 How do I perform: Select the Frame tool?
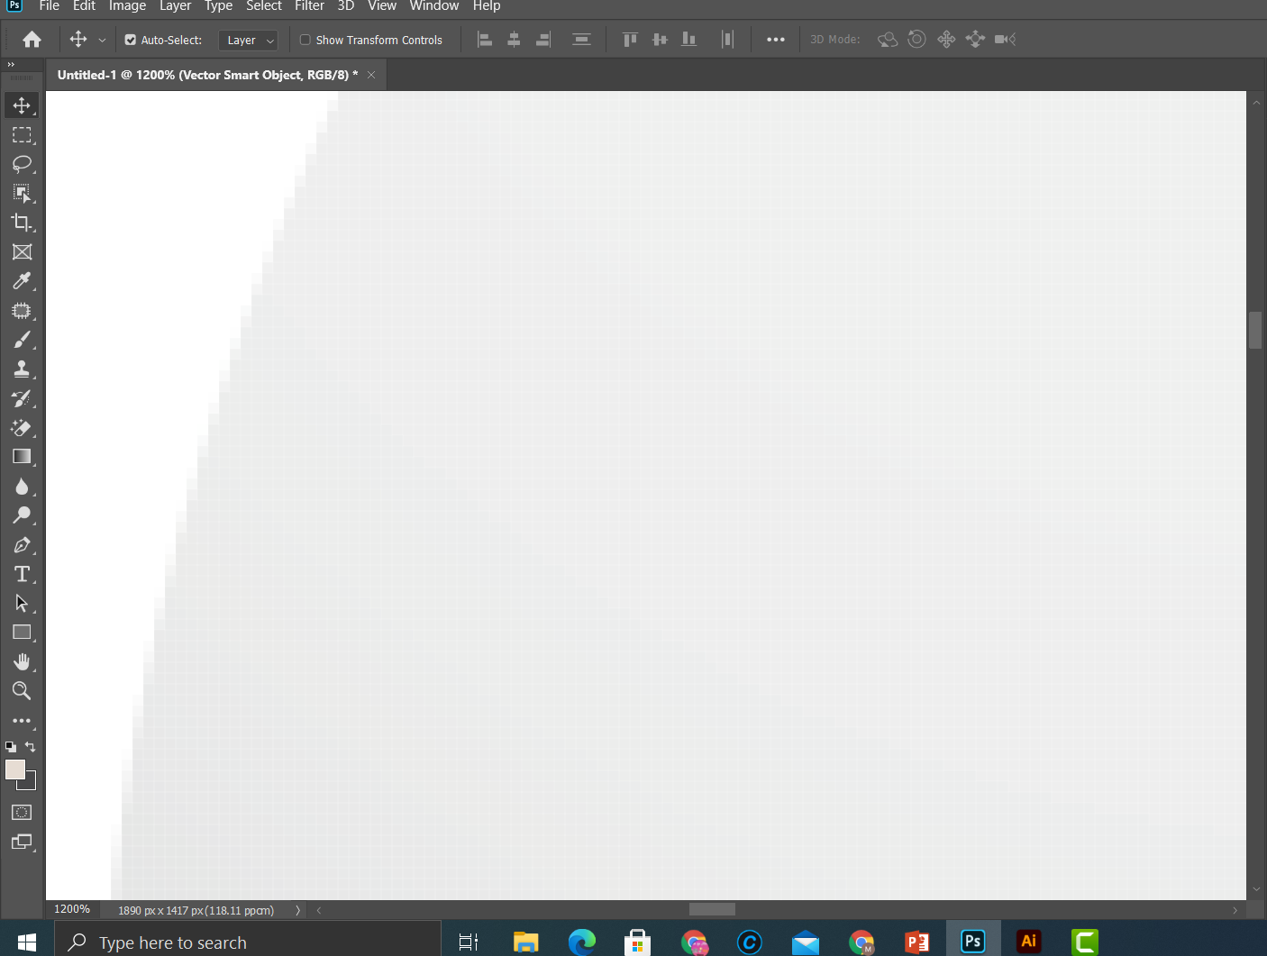tap(22, 252)
